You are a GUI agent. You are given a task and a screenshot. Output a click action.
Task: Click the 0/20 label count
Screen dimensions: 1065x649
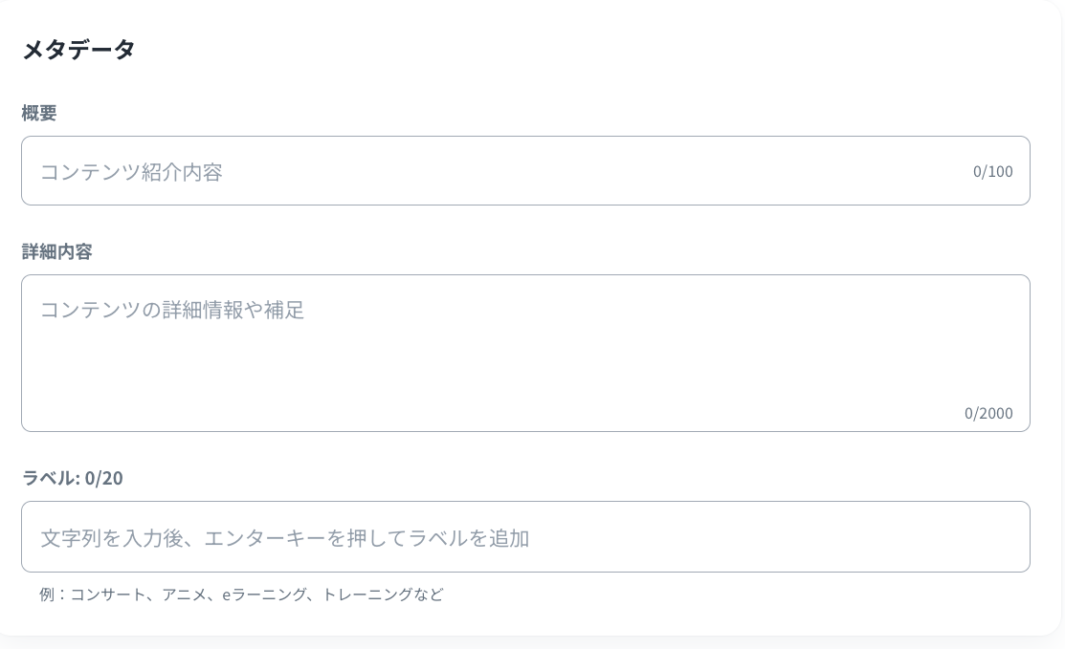(x=104, y=478)
